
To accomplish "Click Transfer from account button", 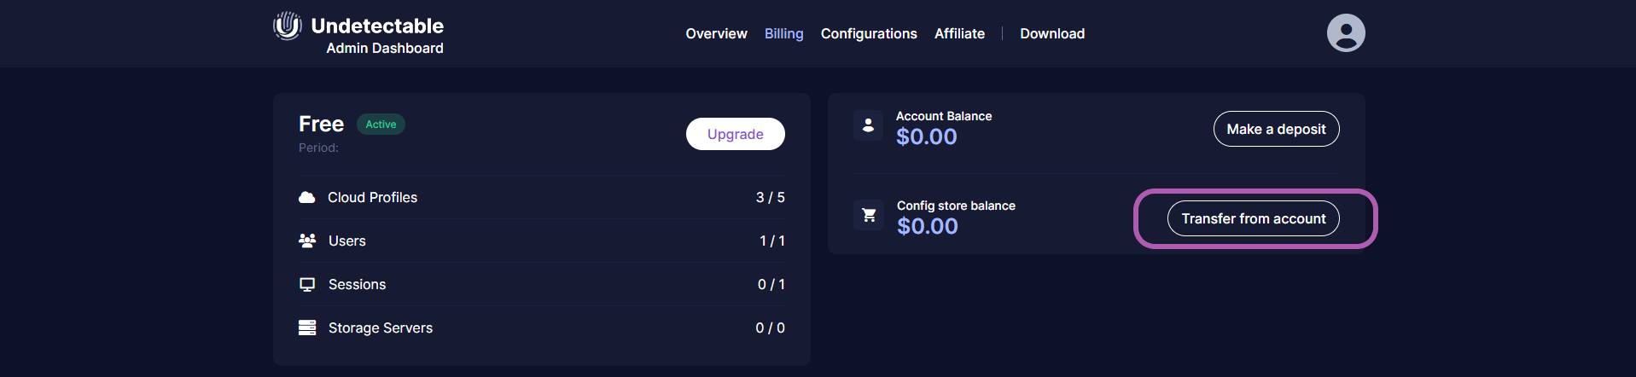I will pyautogui.click(x=1253, y=219).
